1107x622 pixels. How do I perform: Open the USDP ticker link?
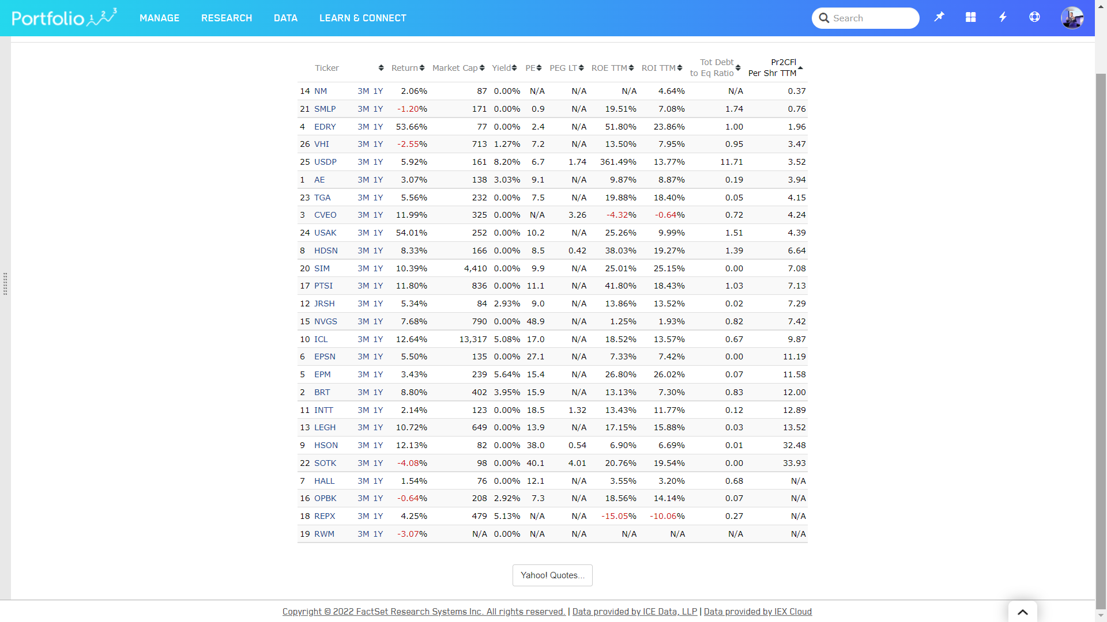325,162
